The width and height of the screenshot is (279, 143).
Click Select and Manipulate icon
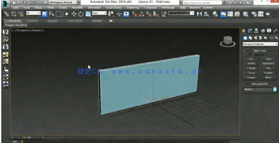coord(119,14)
